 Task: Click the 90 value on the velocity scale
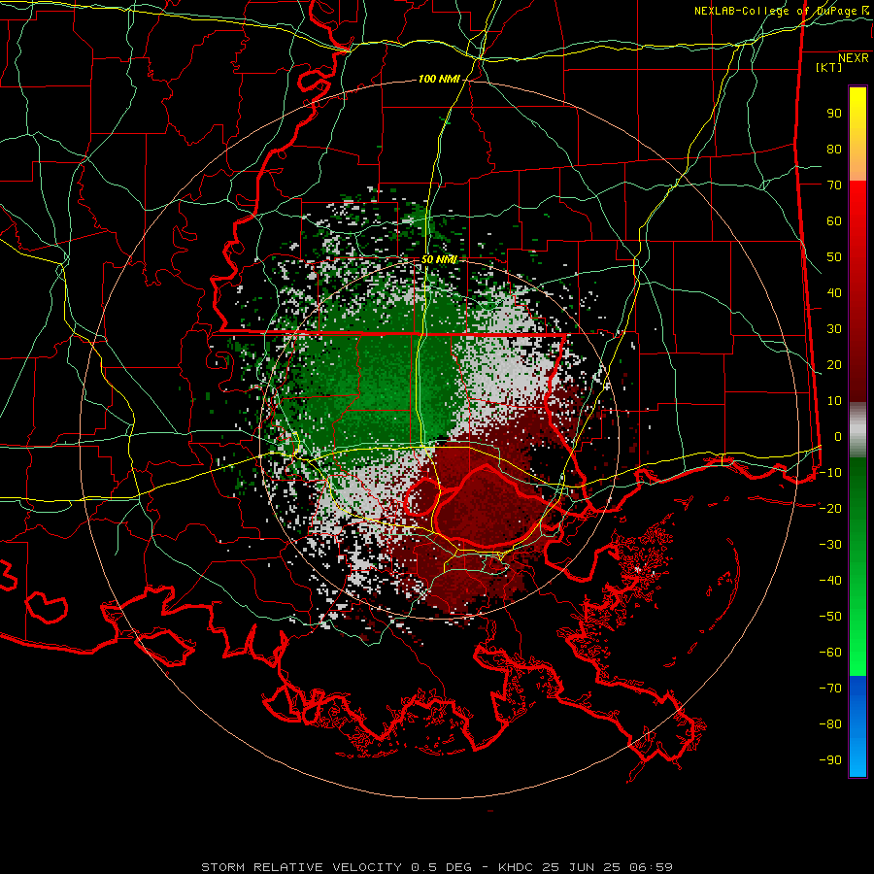click(x=834, y=114)
